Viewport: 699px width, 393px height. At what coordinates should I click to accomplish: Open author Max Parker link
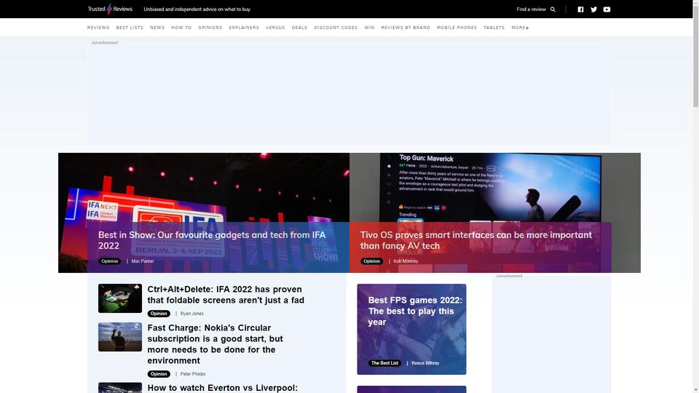coord(143,261)
